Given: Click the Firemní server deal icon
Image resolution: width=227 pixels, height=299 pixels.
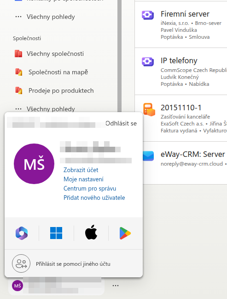Looking at the screenshot, I should (148, 15).
